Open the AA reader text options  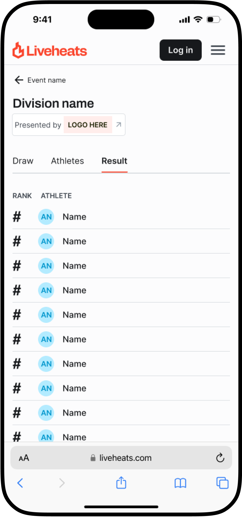pyautogui.click(x=24, y=458)
